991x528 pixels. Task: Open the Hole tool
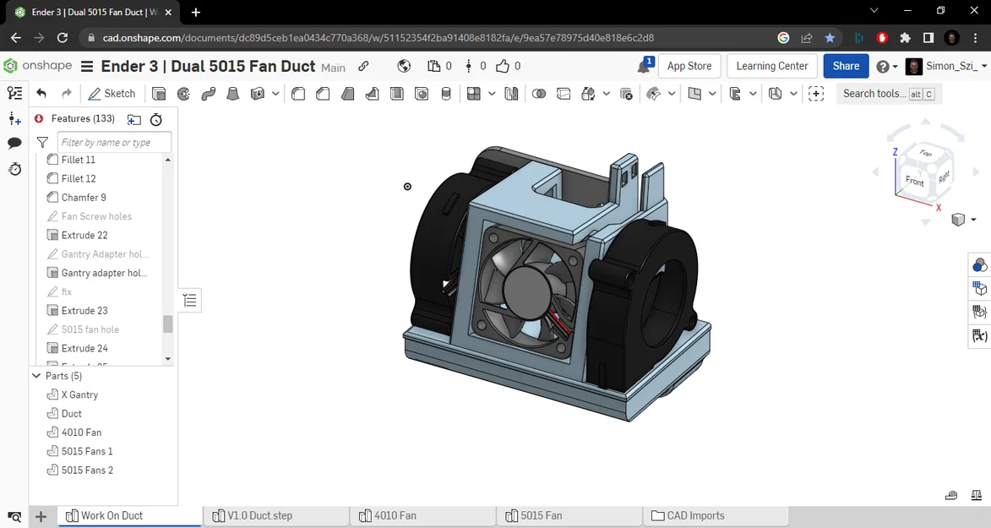(422, 94)
